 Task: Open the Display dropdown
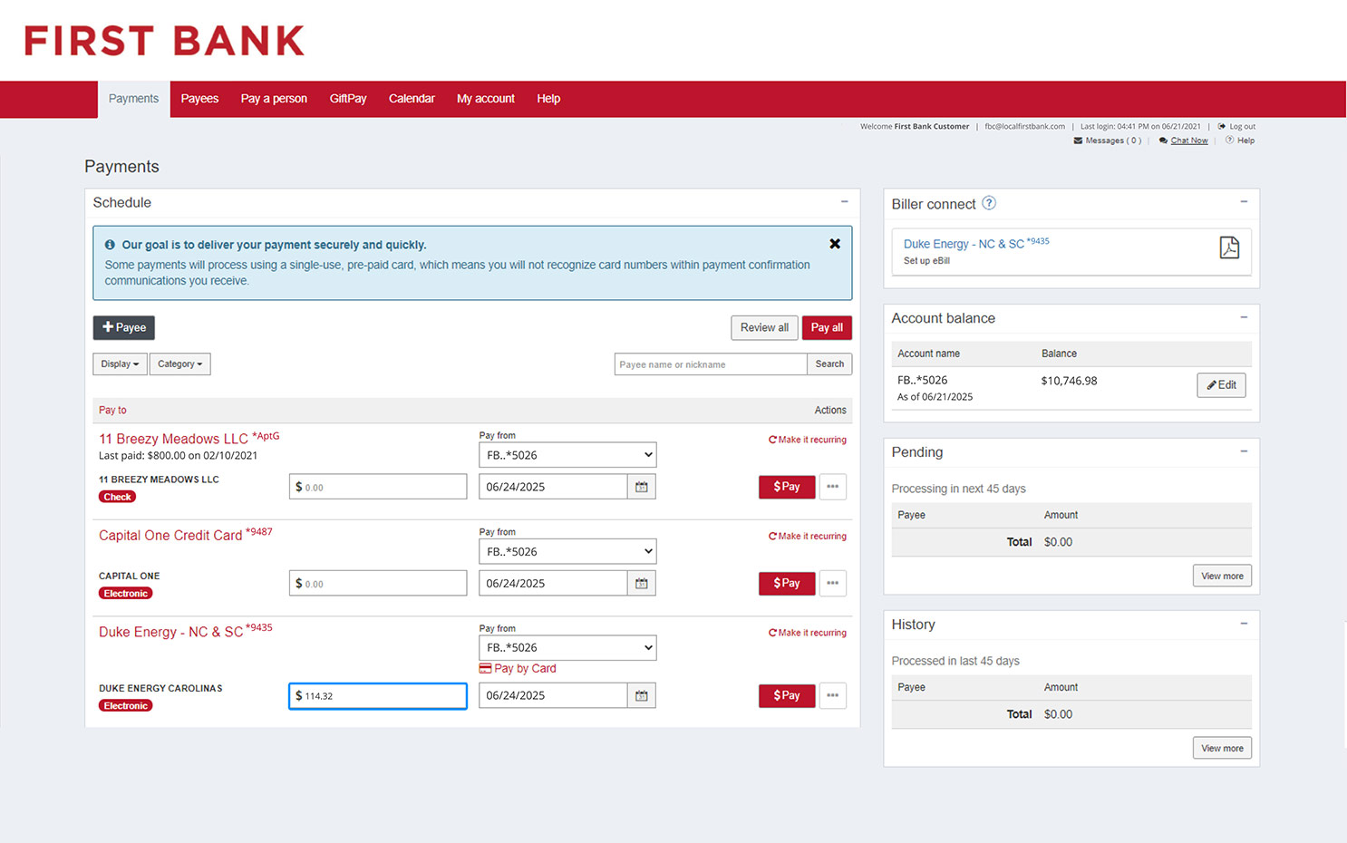pyautogui.click(x=119, y=363)
